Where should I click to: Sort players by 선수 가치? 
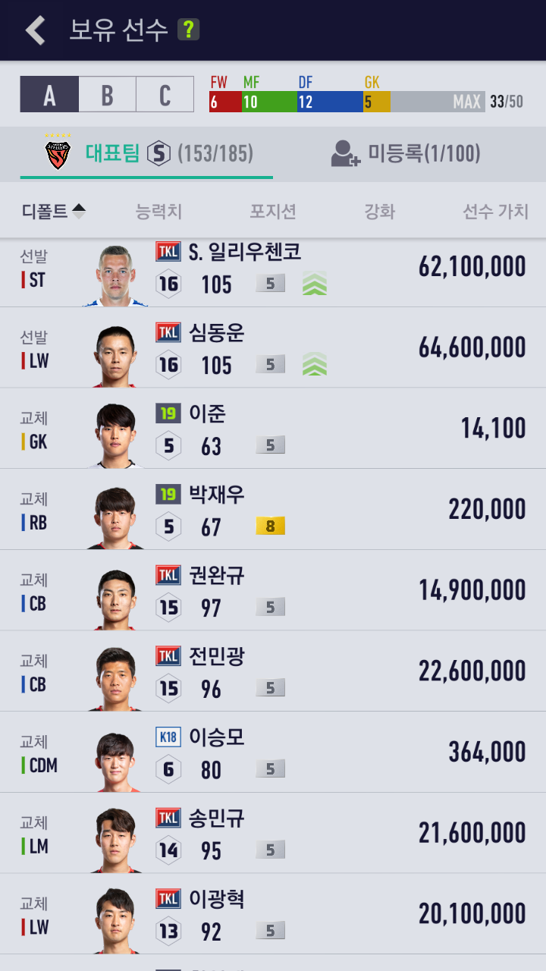(496, 212)
